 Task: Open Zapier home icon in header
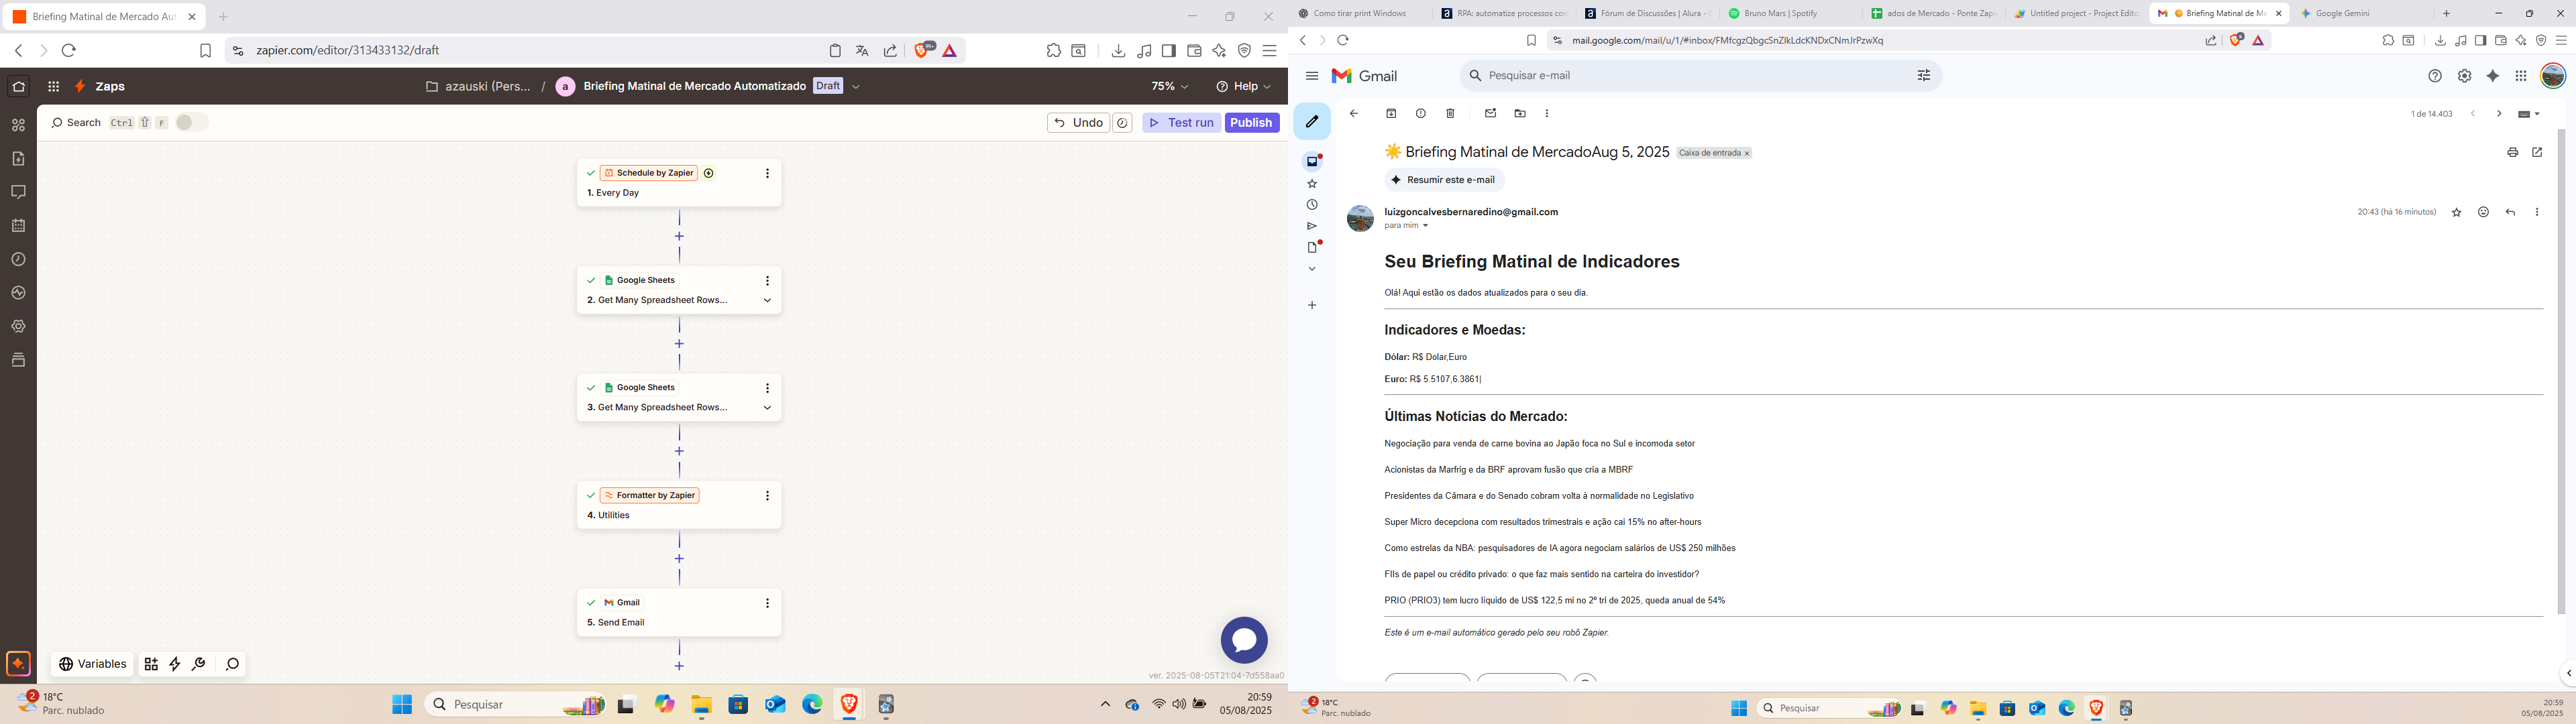tap(18, 86)
